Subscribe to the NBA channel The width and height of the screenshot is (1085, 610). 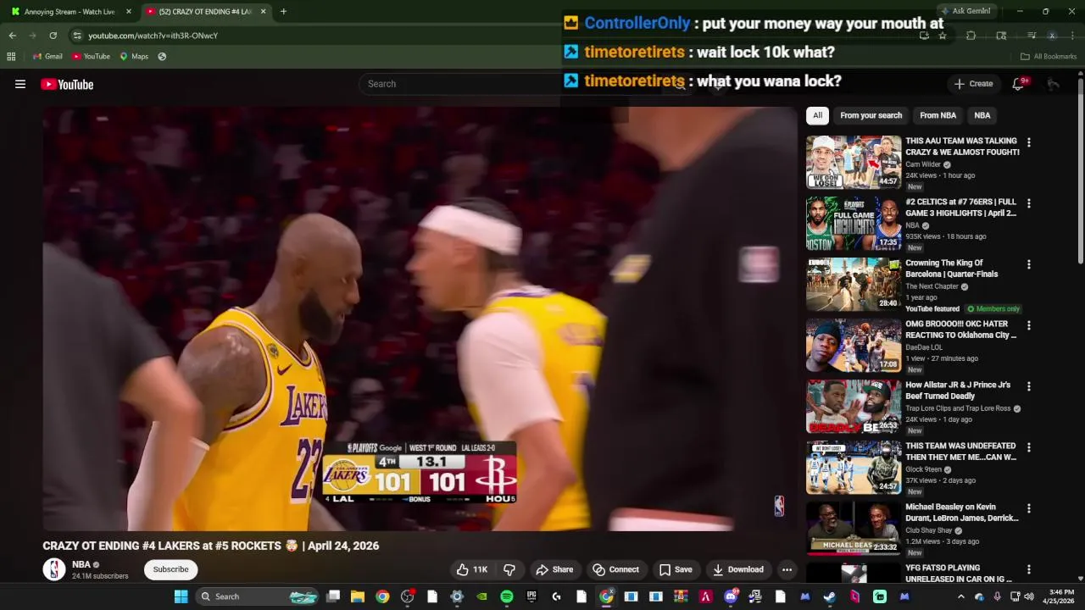coord(170,569)
